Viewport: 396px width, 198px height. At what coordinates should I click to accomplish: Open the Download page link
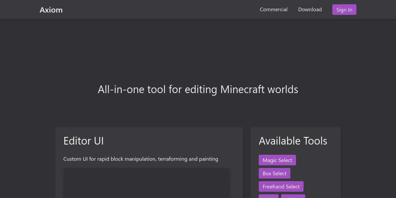point(310,9)
